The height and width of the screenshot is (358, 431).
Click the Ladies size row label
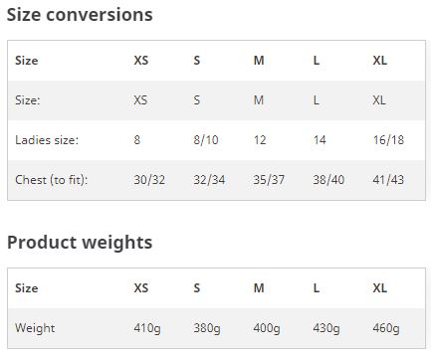tap(47, 140)
